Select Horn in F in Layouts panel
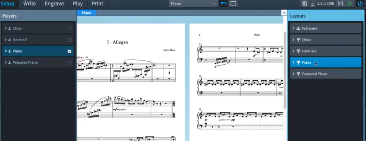This screenshot has width=366, height=141. coord(309,51)
